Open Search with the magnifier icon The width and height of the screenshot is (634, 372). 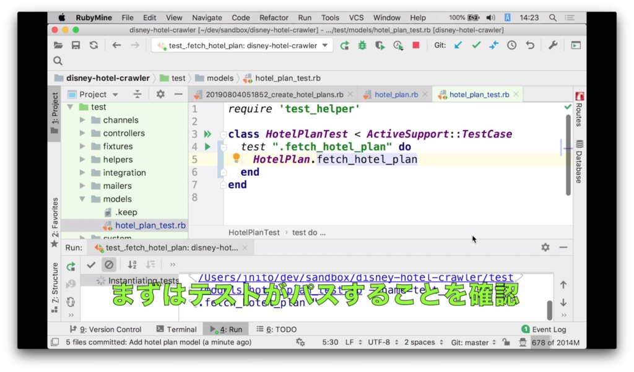click(x=58, y=61)
